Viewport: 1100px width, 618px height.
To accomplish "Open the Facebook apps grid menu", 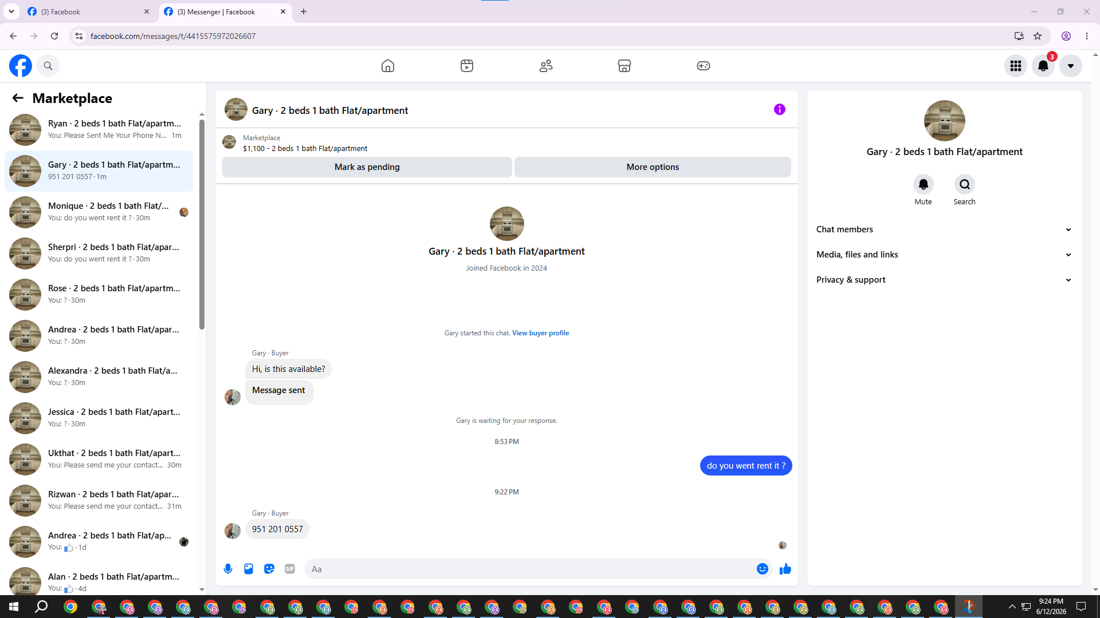I will (1016, 66).
